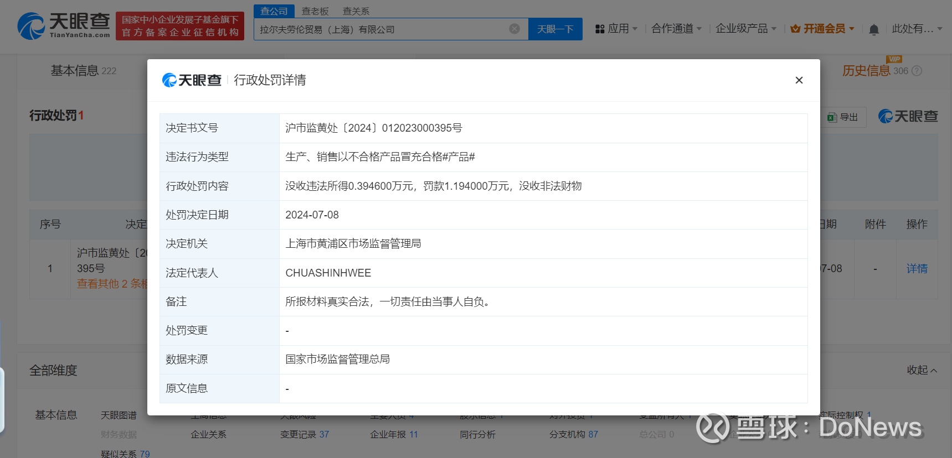The height and width of the screenshot is (458, 952).
Task: Click 同行分析 link
Action: pyautogui.click(x=477, y=435)
